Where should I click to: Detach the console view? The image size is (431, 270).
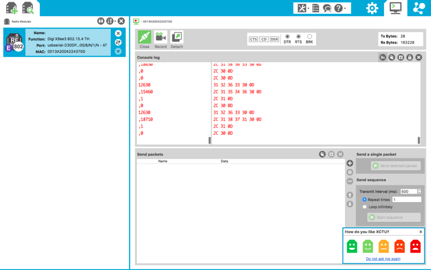click(177, 37)
